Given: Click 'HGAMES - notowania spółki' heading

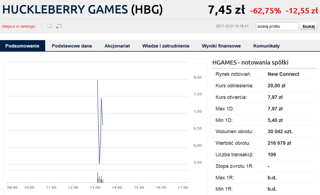Looking at the screenshot, I should coord(250,62).
